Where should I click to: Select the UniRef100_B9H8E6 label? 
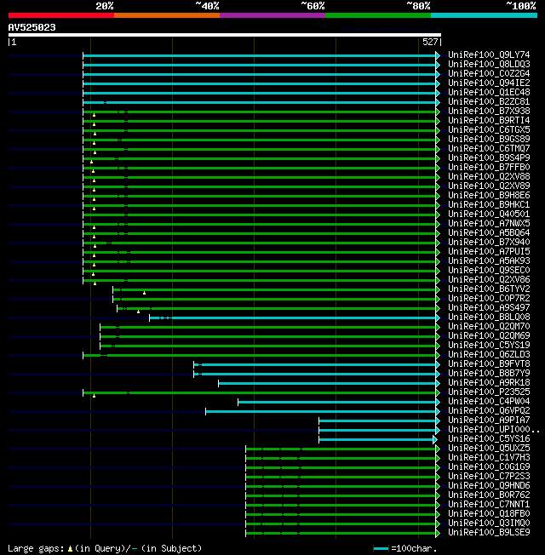(x=489, y=196)
